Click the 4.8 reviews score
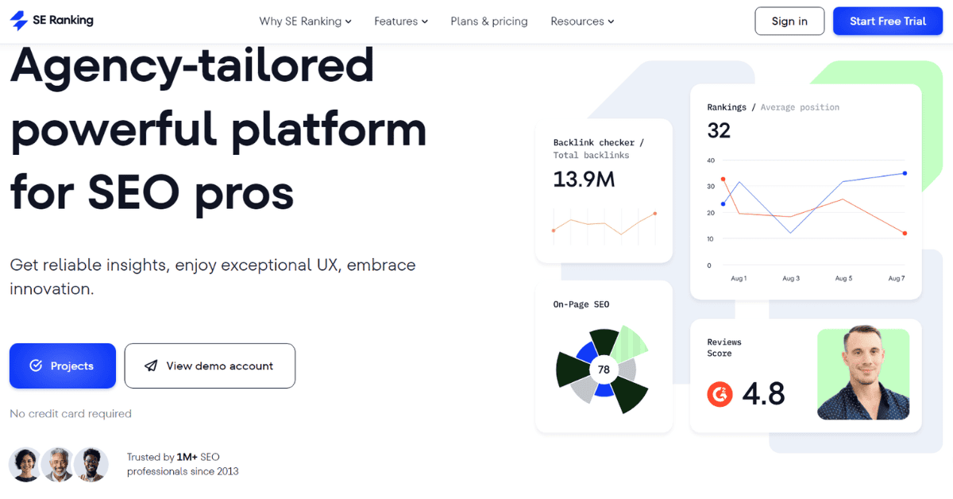Image resolution: width=953 pixels, height=499 pixels. click(x=763, y=393)
